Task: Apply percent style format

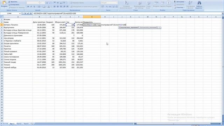Action: 107,7
